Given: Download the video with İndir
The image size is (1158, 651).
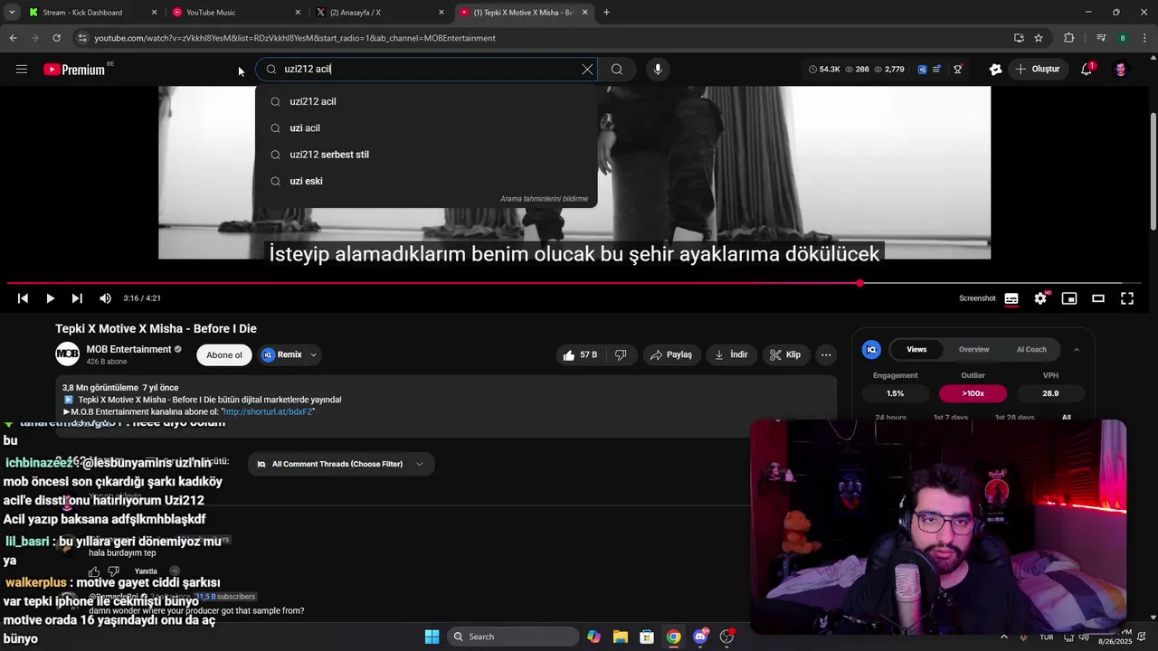Looking at the screenshot, I should (731, 355).
